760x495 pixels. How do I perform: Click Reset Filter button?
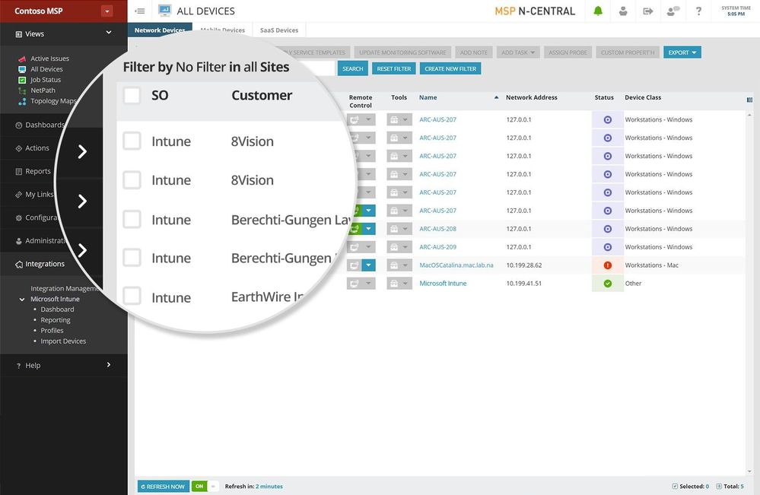[394, 68]
